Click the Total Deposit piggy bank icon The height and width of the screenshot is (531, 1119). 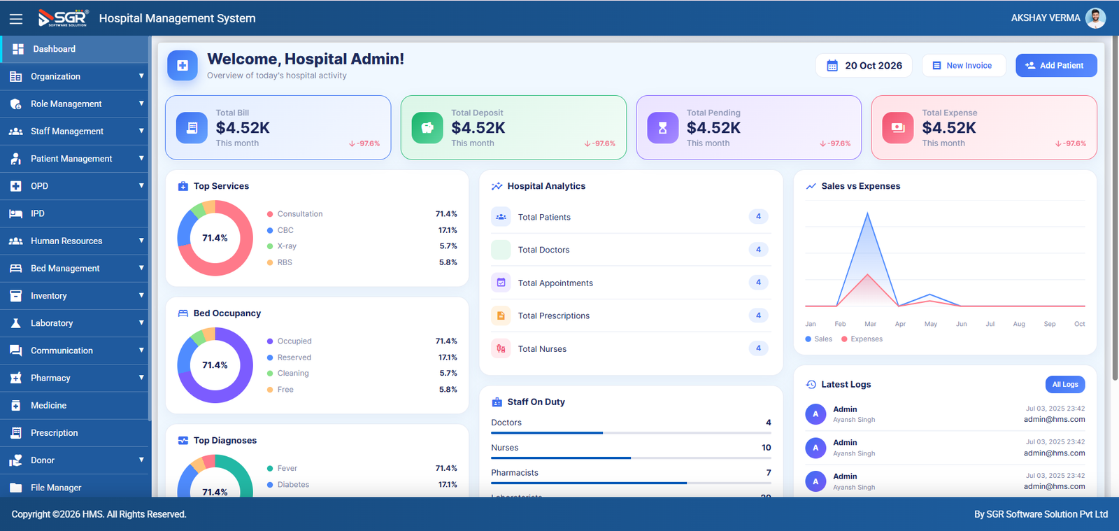coord(427,128)
